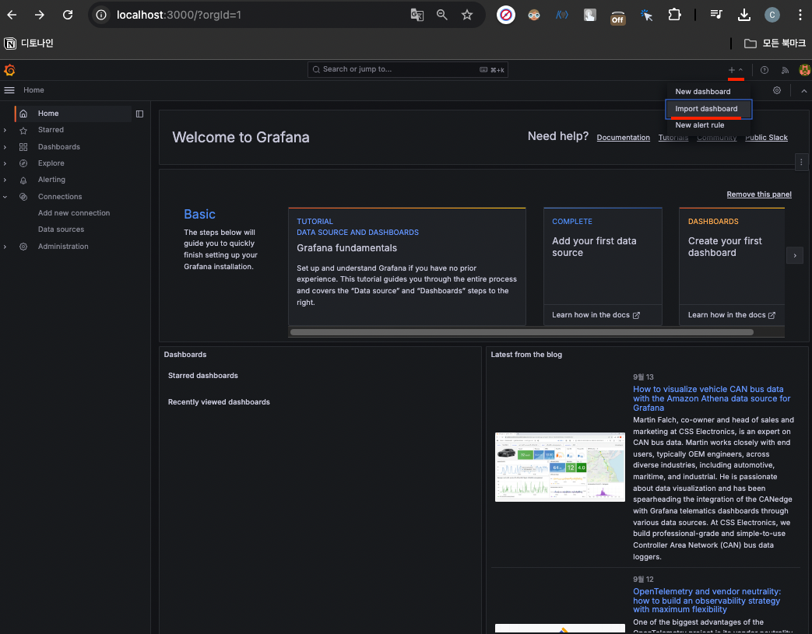The width and height of the screenshot is (812, 634).
Task: Click the Dashboards grid icon
Action: [23, 147]
